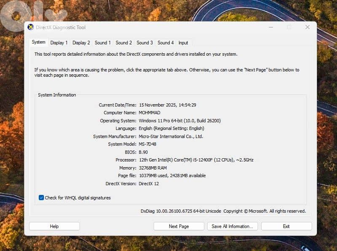Select the Sound 1 tab
Viewport: 337px width, 251px height.
103,43
